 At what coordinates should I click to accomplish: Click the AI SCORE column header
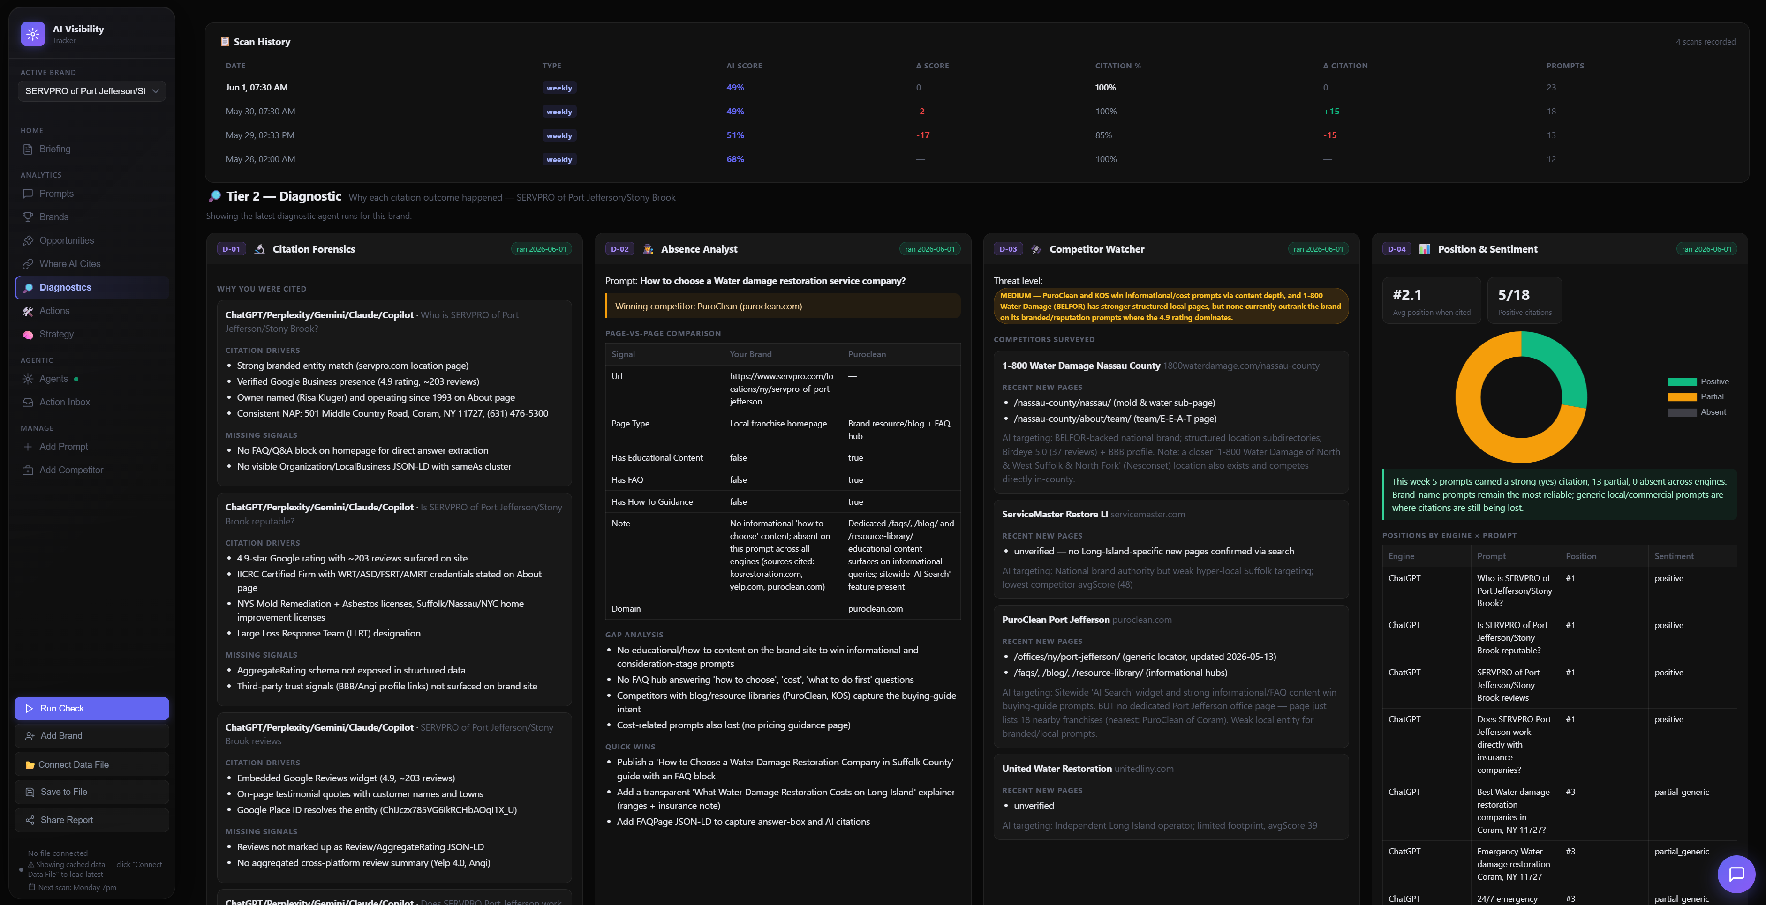pyautogui.click(x=744, y=67)
